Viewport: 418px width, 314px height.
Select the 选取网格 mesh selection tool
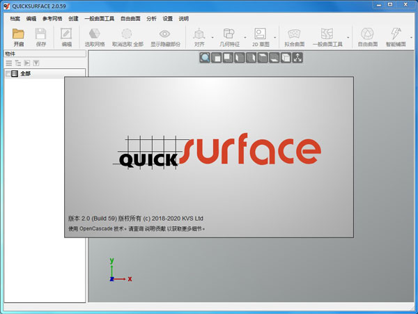coord(95,38)
